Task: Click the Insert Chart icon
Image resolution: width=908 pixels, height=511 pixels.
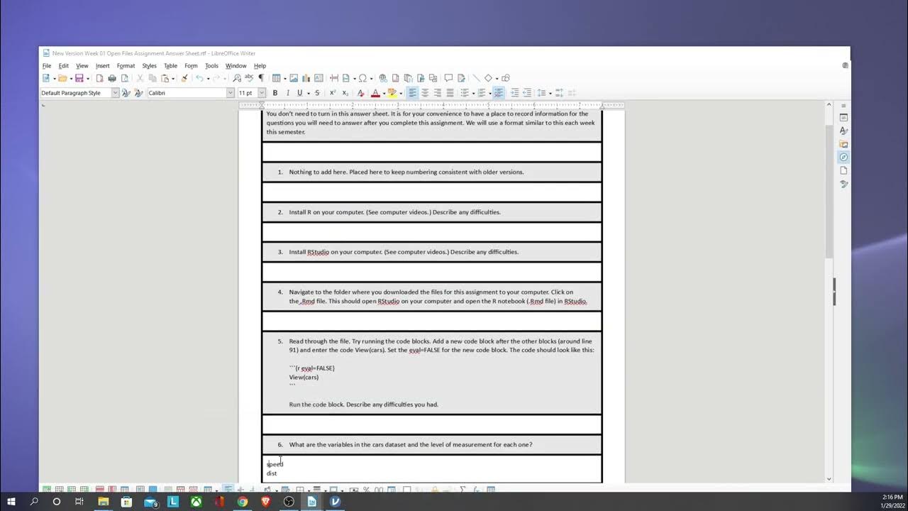Action: pyautogui.click(x=306, y=78)
